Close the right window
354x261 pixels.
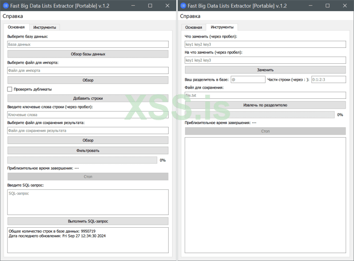[x=345, y=6]
